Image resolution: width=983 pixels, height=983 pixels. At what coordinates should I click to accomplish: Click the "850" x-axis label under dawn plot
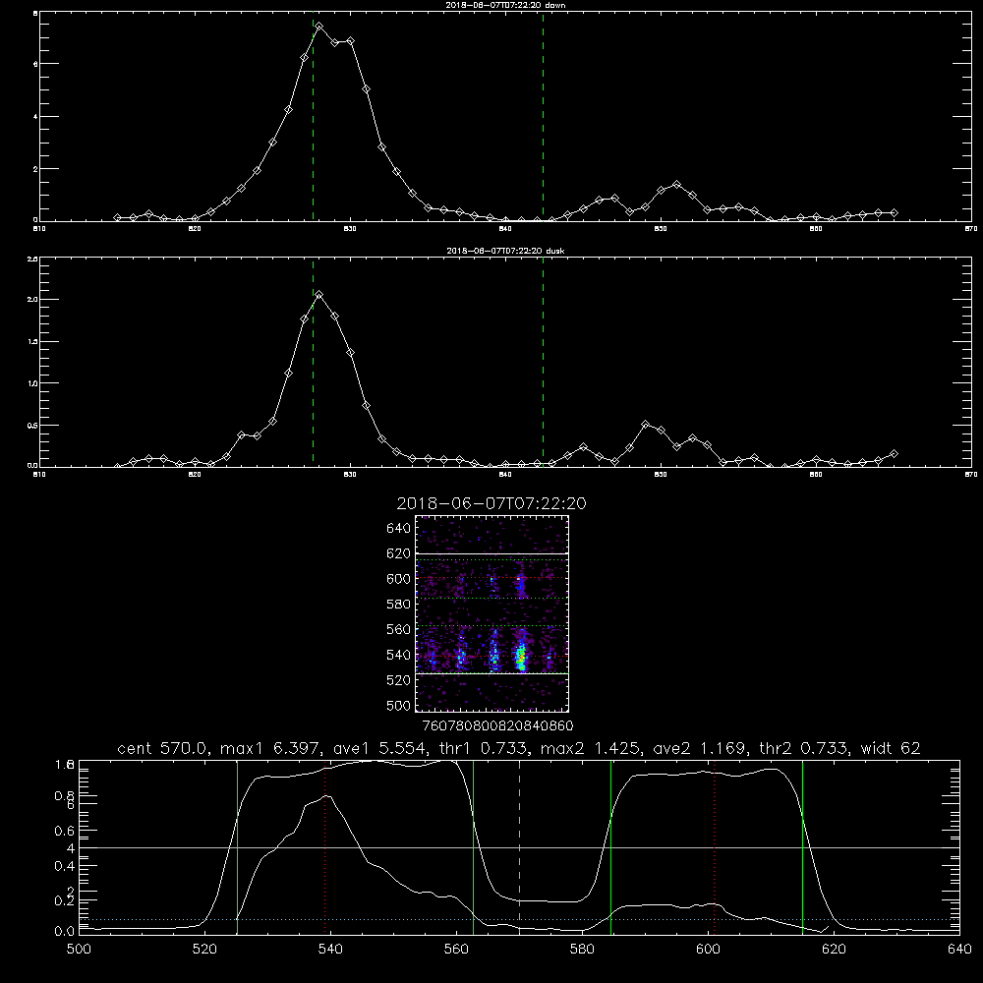click(x=661, y=229)
